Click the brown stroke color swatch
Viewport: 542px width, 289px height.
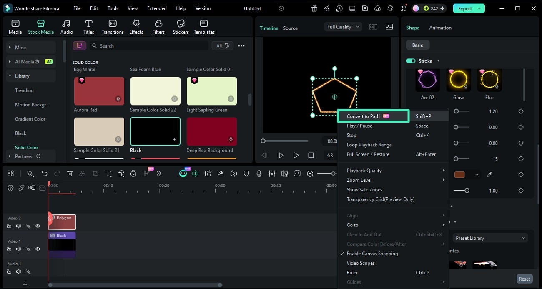[x=459, y=175]
